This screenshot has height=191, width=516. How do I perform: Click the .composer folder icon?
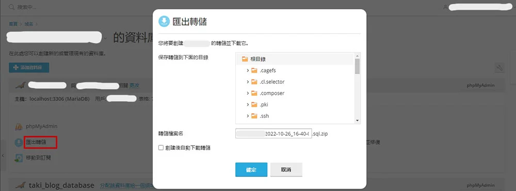(x=254, y=93)
